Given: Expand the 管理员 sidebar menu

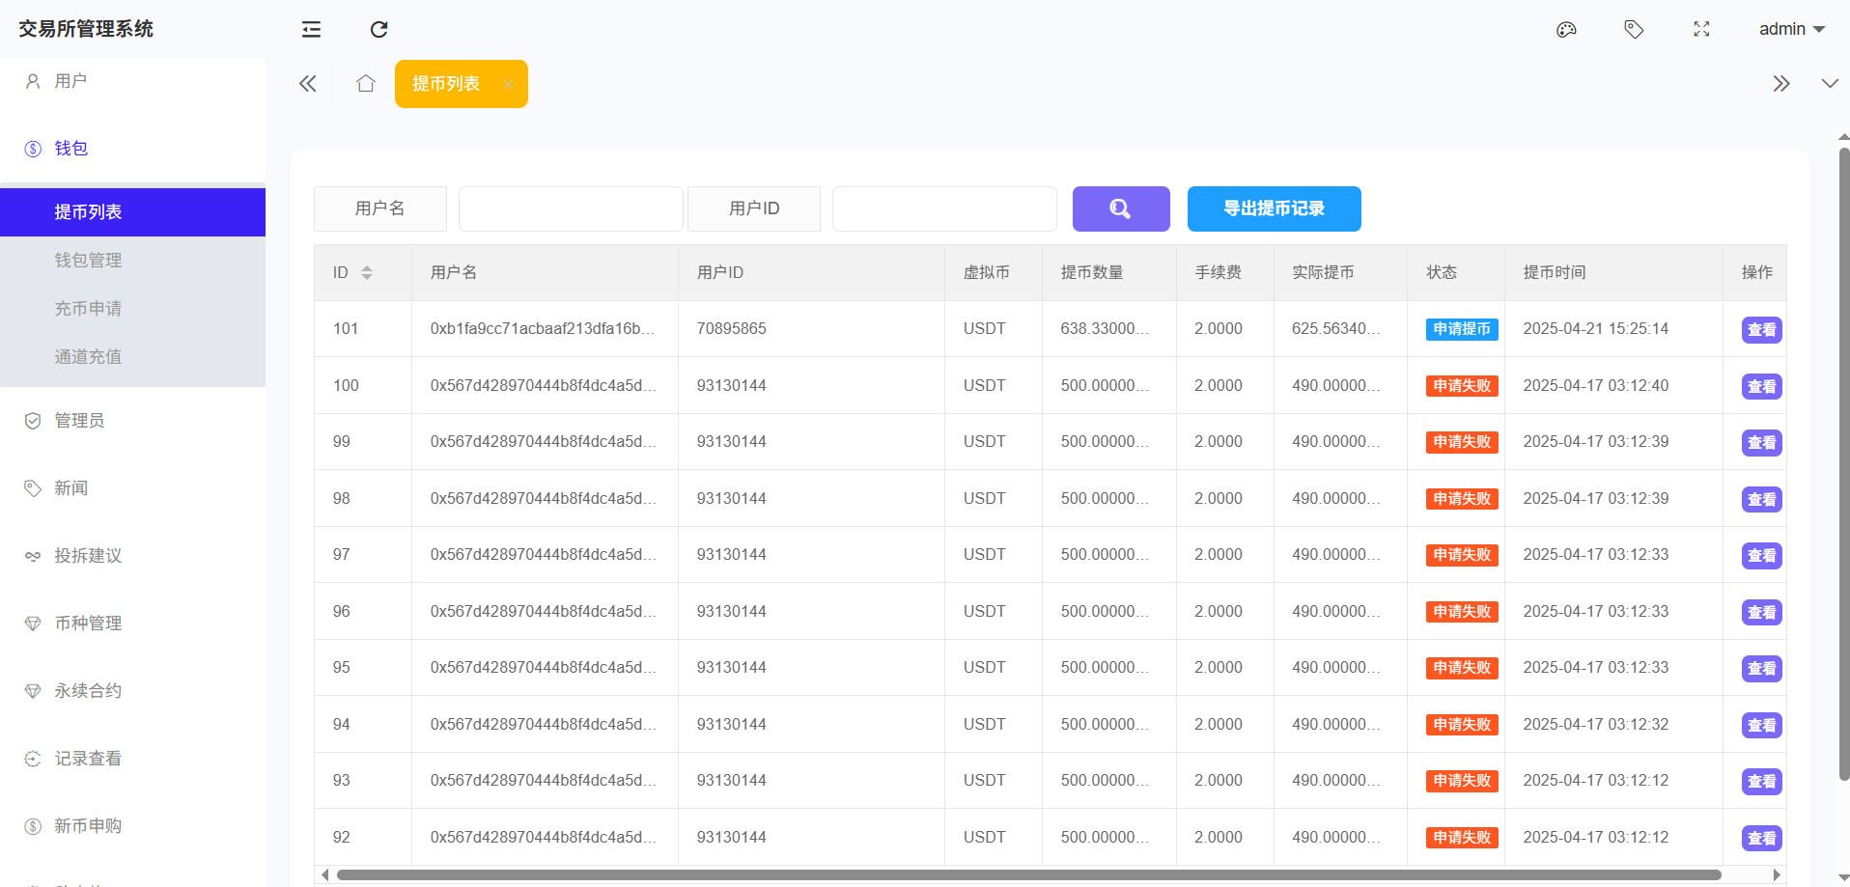Looking at the screenshot, I should pyautogui.click(x=79, y=421).
